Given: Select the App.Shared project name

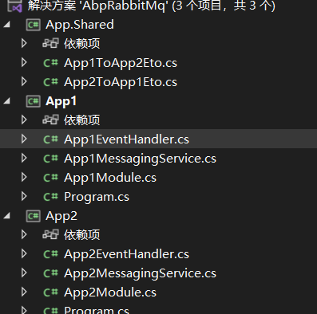Looking at the screenshot, I should coord(80,25).
